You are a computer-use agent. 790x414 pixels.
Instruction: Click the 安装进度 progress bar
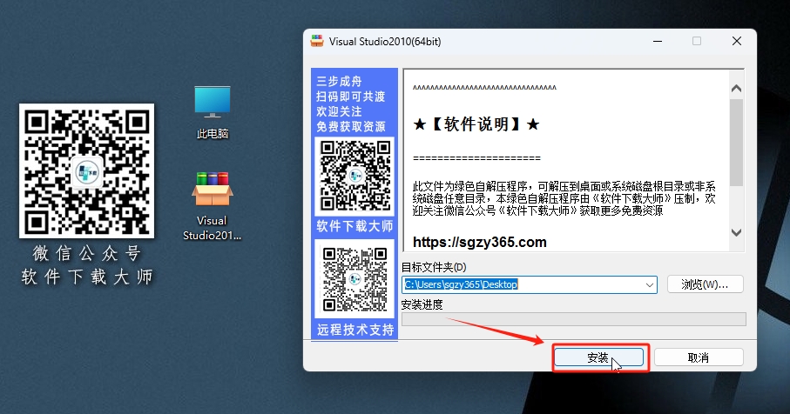coord(573,319)
